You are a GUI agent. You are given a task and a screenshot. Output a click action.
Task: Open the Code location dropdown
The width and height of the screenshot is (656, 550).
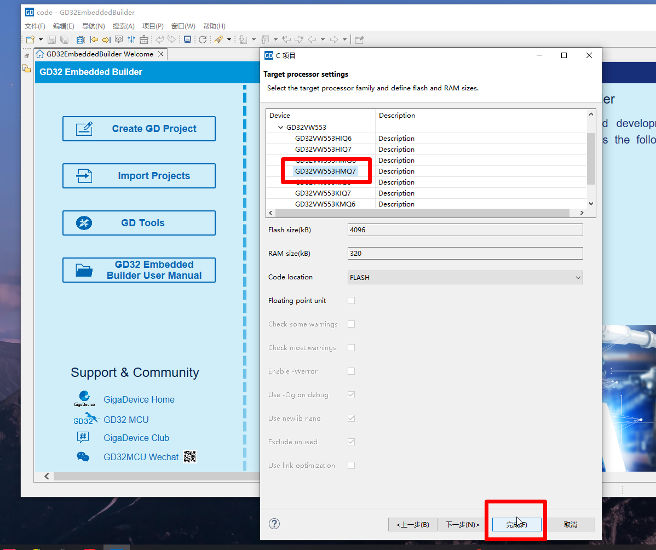(465, 278)
